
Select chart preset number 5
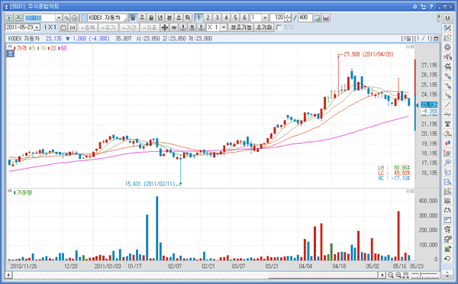click(235, 18)
